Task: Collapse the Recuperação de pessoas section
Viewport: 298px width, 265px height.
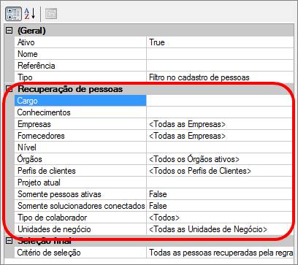Action: [9, 89]
